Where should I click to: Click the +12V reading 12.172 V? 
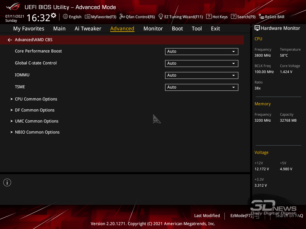(x=261, y=169)
